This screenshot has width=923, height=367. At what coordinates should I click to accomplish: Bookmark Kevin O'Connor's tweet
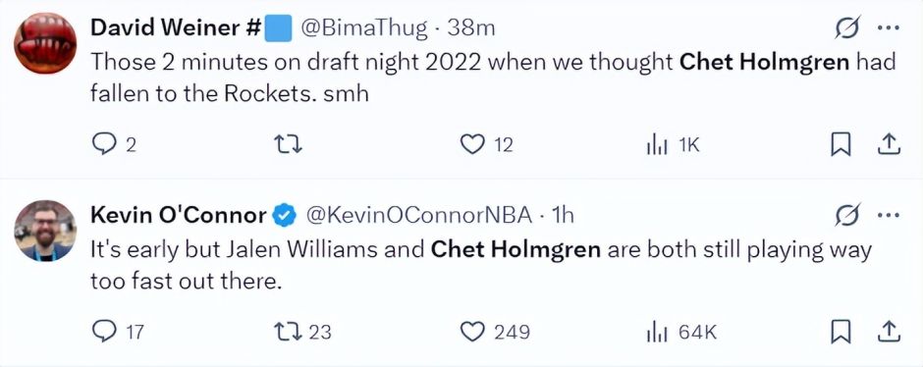(841, 333)
